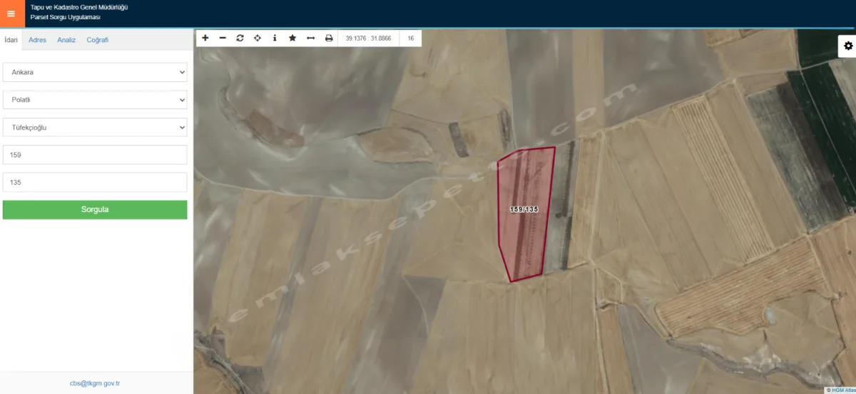This screenshot has height=394, width=856.
Task: Expand the Tüfekçioğlu neighborhood dropdown
Action: [95, 127]
